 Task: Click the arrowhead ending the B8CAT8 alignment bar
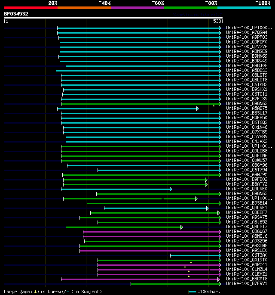pyautogui.click(x=219, y=279)
